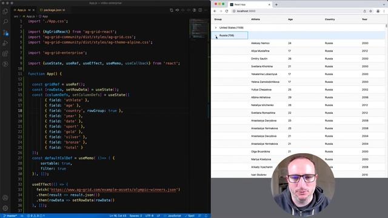Sort by the Athlete column header
This screenshot has height=218, width=388.
(255, 19)
